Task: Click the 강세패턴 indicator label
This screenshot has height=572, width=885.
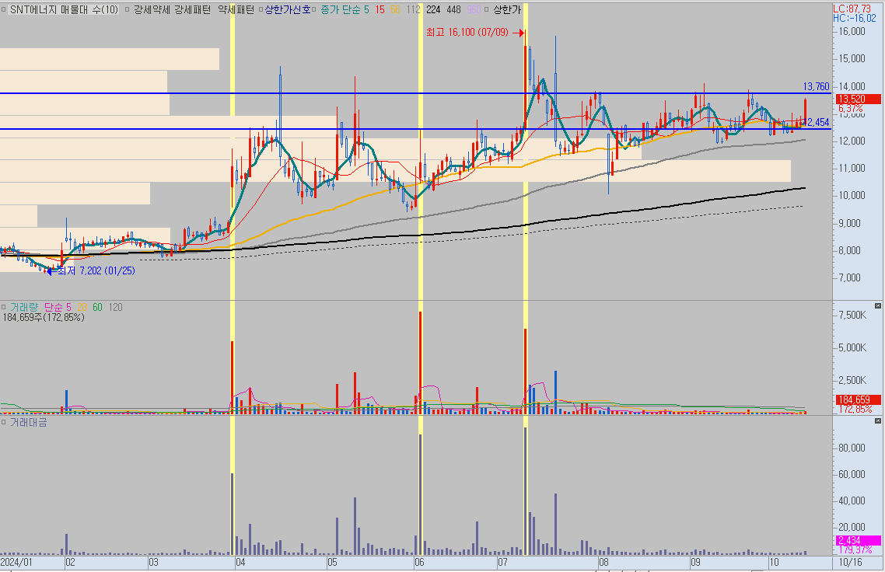Action: (x=191, y=9)
